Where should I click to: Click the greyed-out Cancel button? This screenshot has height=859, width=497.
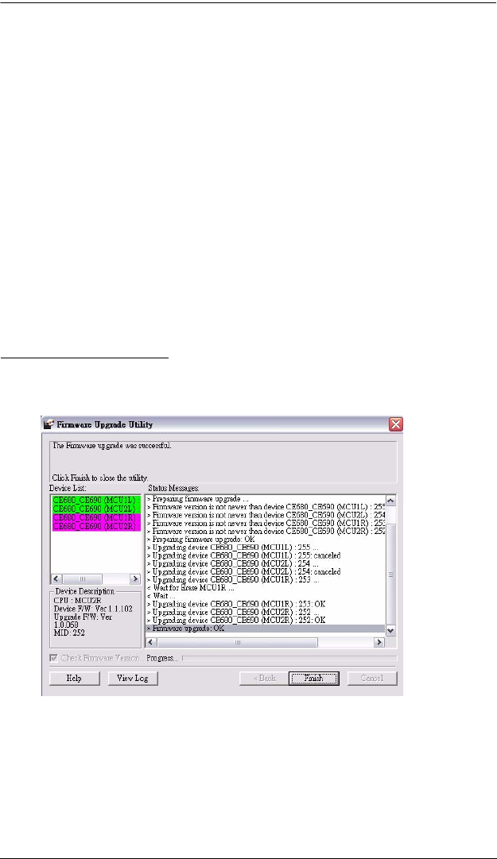[371, 678]
